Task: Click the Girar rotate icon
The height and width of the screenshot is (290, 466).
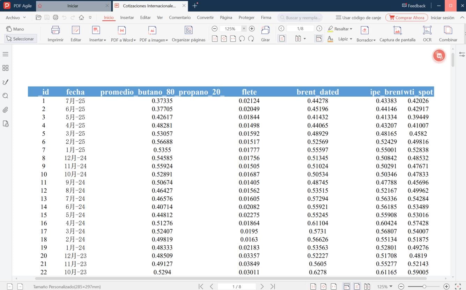Action: tap(265, 34)
